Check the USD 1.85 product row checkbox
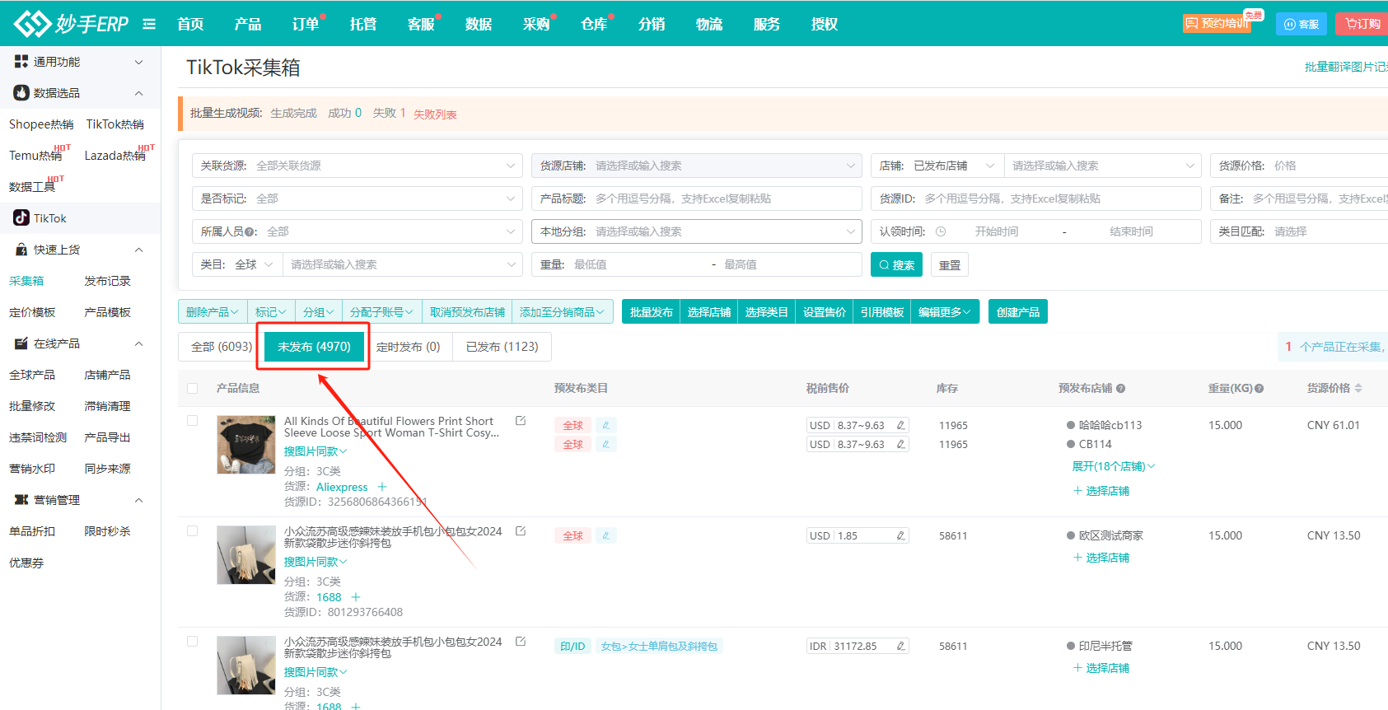 [x=192, y=530]
